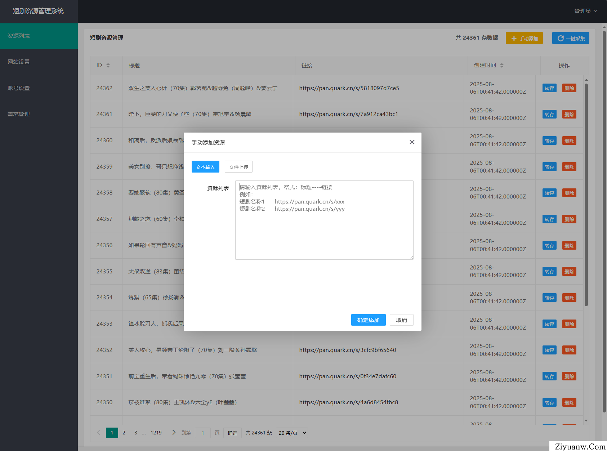The image size is (607, 451).
Task: Click the 一键采集 refresh button
Action: coord(570,38)
